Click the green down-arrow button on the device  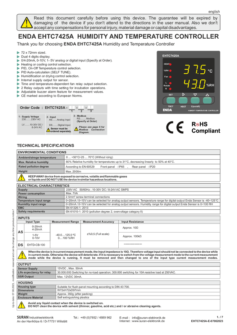[x=195, y=100]
